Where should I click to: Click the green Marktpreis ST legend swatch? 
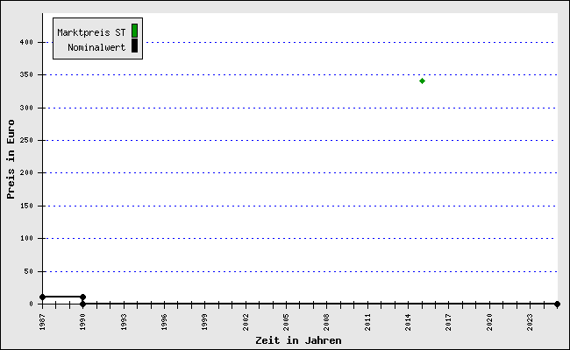(x=134, y=31)
